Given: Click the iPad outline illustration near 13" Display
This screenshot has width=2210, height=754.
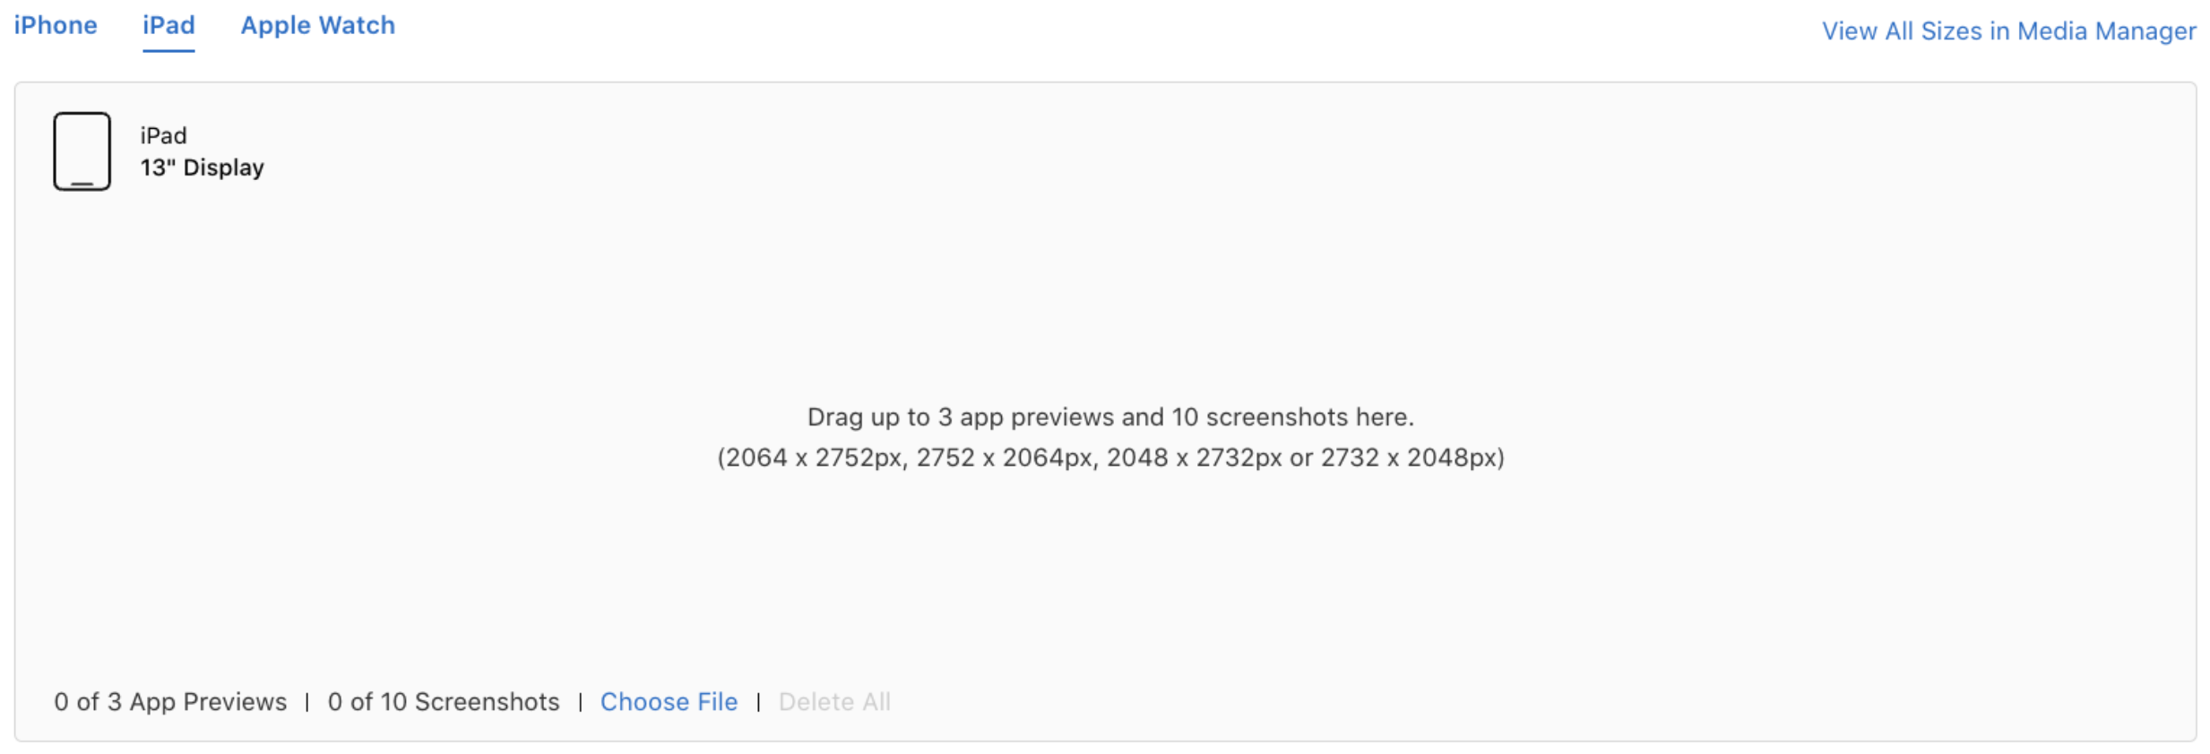Looking at the screenshot, I should point(82,150).
